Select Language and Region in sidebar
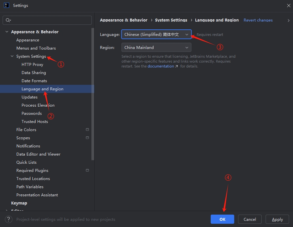This screenshot has width=293, height=227. 42,89
